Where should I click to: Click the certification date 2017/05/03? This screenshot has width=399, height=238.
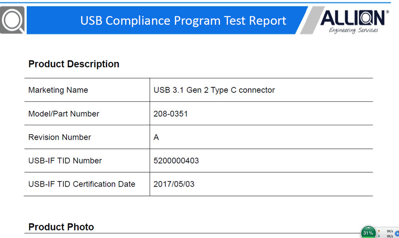click(x=174, y=184)
